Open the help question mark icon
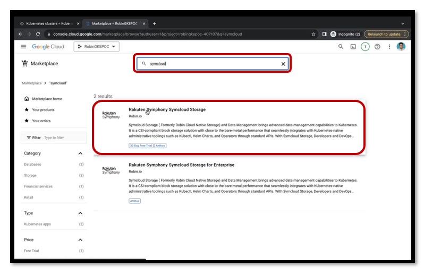424x274 pixels. click(377, 47)
